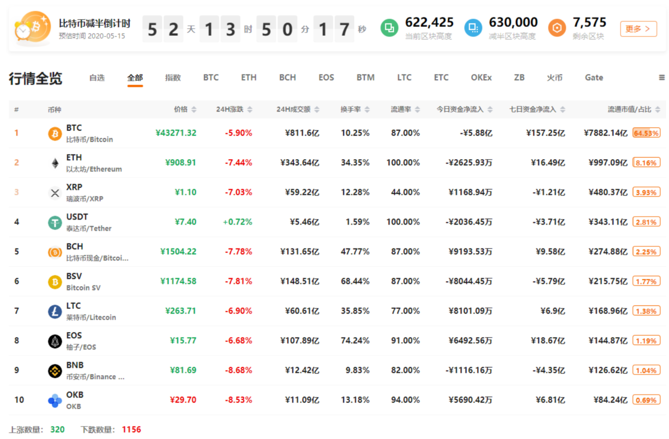The width and height of the screenshot is (669, 439).
Task: Open the 以太坊/Ethereum name link
Action: [94, 169]
